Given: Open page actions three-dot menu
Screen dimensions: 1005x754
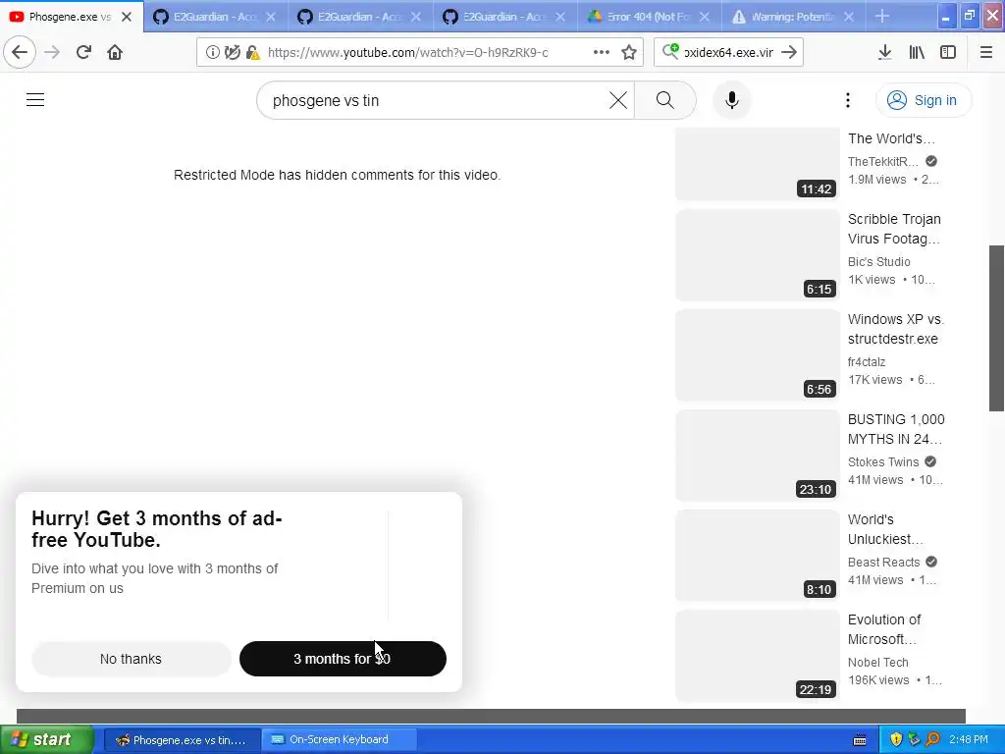Looking at the screenshot, I should click(x=602, y=53).
